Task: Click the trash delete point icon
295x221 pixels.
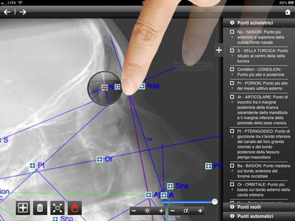Action: point(40,207)
